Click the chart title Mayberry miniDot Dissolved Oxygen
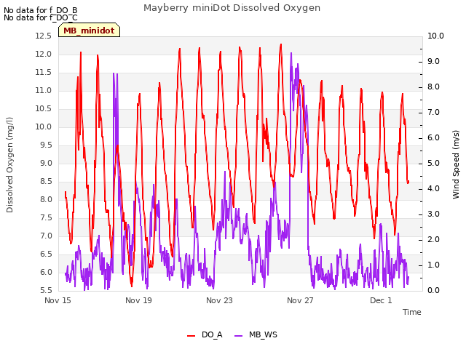The width and height of the screenshot is (466, 349). tap(232, 8)
